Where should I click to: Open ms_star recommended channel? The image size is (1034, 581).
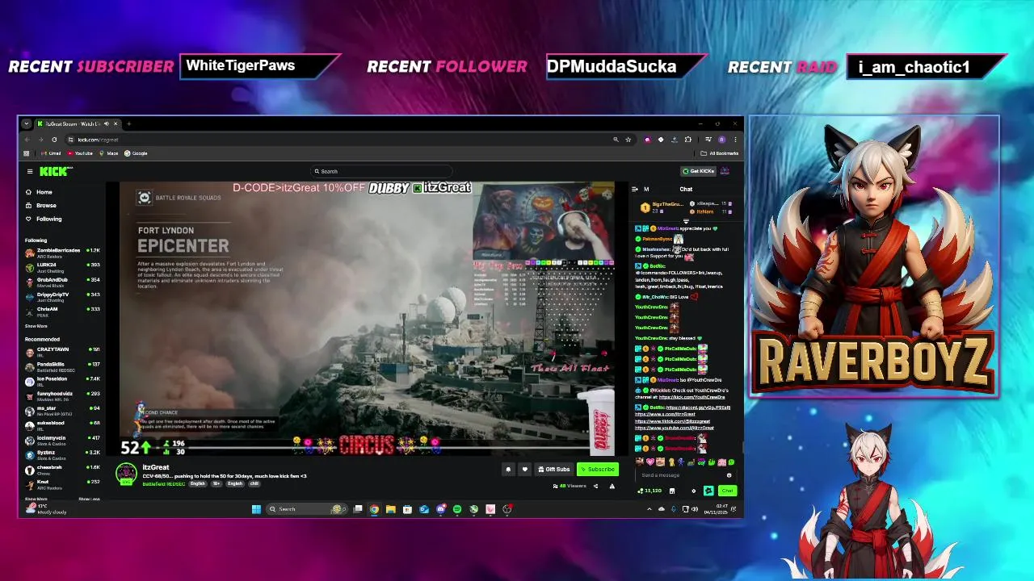[x=63, y=410]
